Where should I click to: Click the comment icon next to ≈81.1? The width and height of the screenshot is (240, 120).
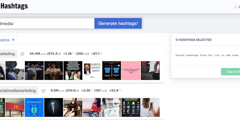101,53
